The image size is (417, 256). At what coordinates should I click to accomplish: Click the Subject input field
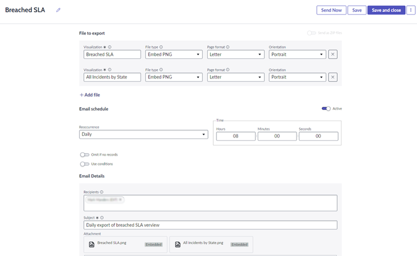(x=210, y=225)
